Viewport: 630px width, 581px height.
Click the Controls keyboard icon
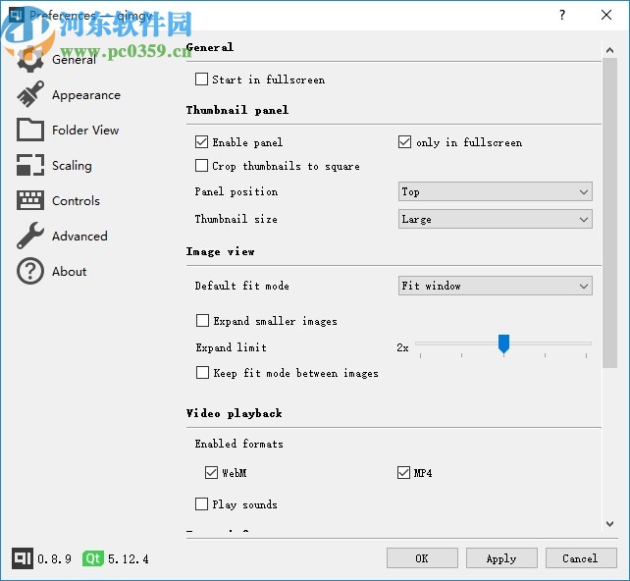(30, 200)
